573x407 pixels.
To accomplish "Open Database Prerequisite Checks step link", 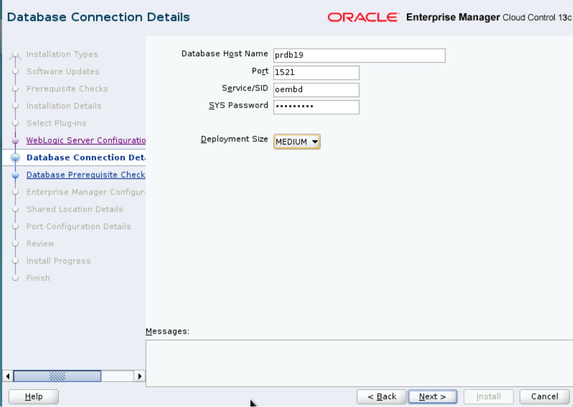I will point(86,175).
